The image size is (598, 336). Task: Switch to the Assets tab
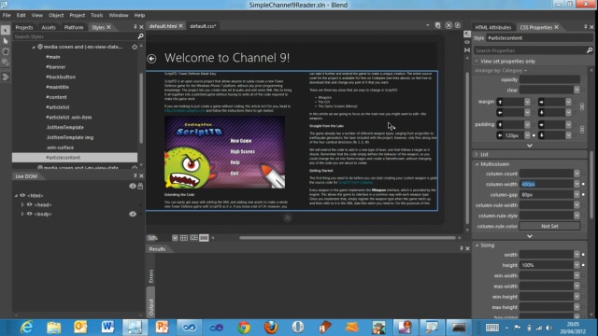coord(49,27)
